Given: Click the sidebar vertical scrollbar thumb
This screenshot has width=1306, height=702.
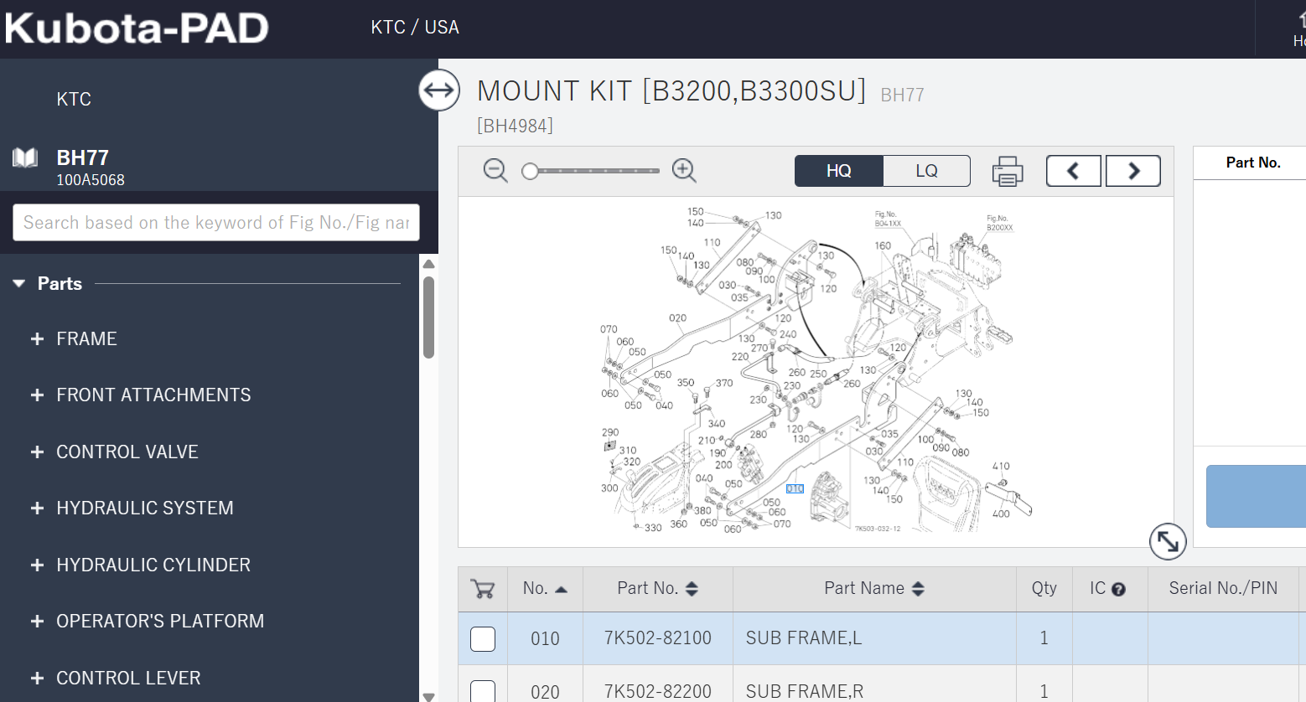Looking at the screenshot, I should [x=428, y=317].
